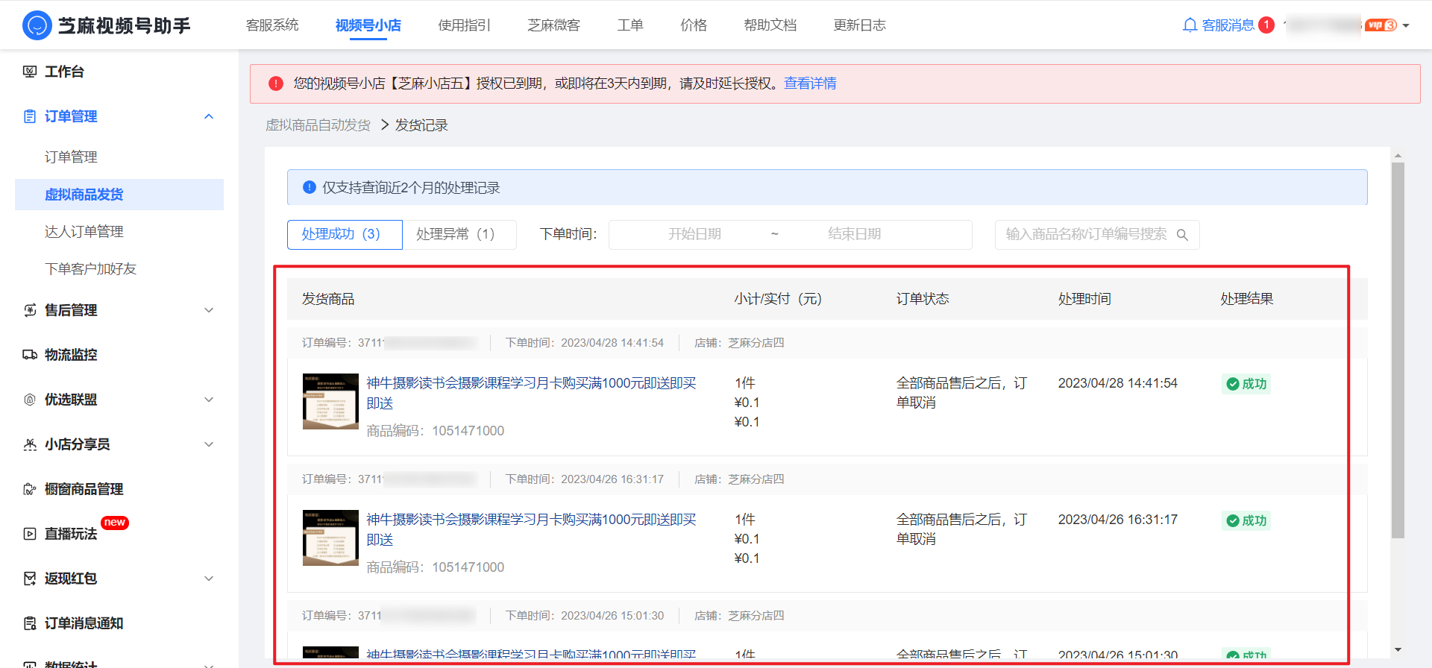Viewport: 1432px width, 668px height.
Task: Click the 客服消息 bell icon
Action: [x=1190, y=25]
